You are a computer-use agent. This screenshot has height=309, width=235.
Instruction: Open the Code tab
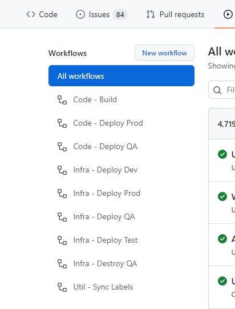coord(42,14)
